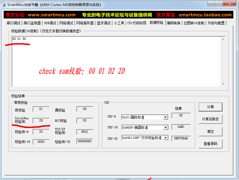Switch to the 串口监视器 tab
The width and height of the screenshot is (239, 180).
pyautogui.click(x=32, y=23)
